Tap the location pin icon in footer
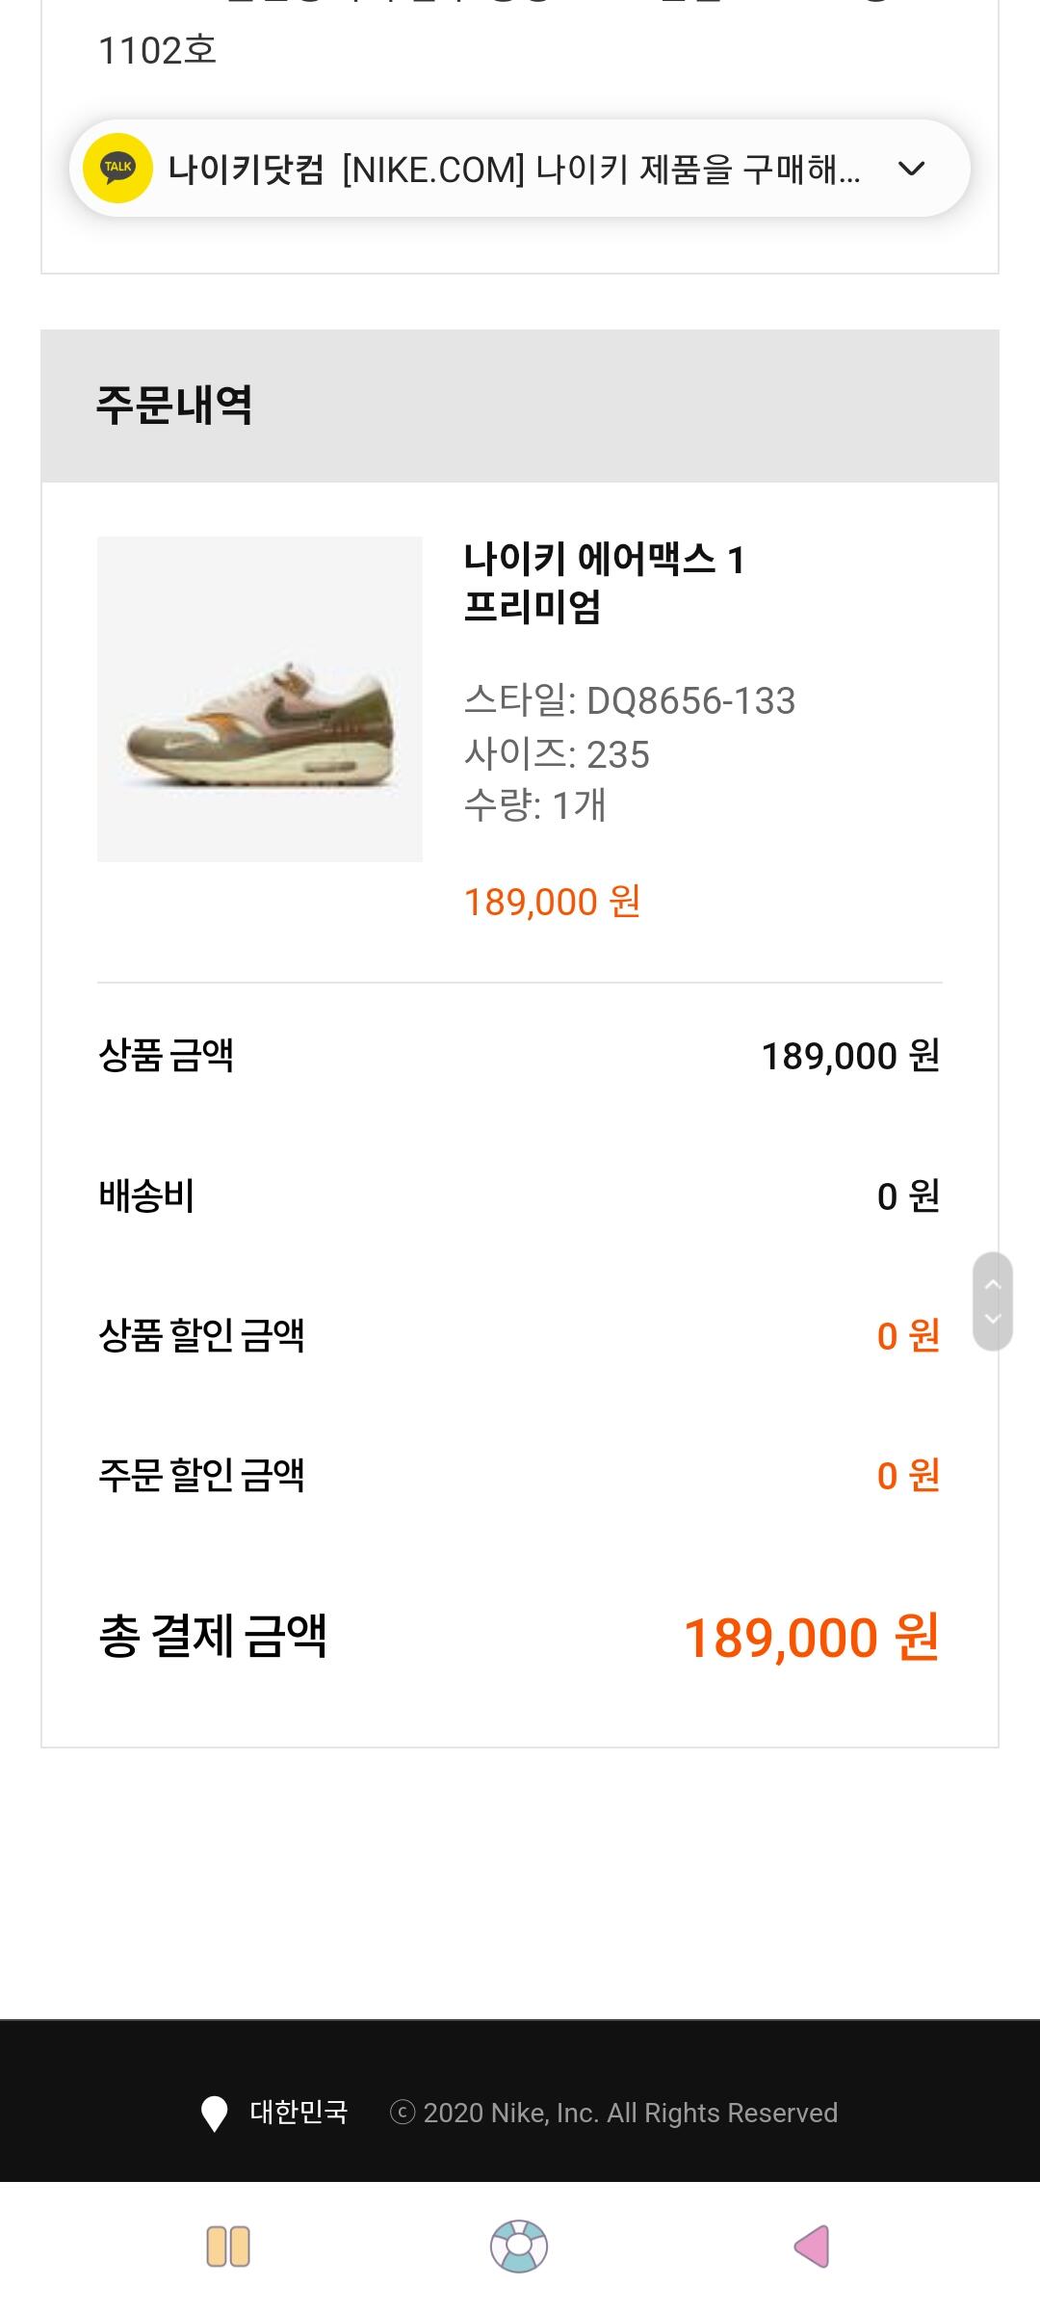This screenshot has width=1040, height=2312. pyautogui.click(x=214, y=2114)
